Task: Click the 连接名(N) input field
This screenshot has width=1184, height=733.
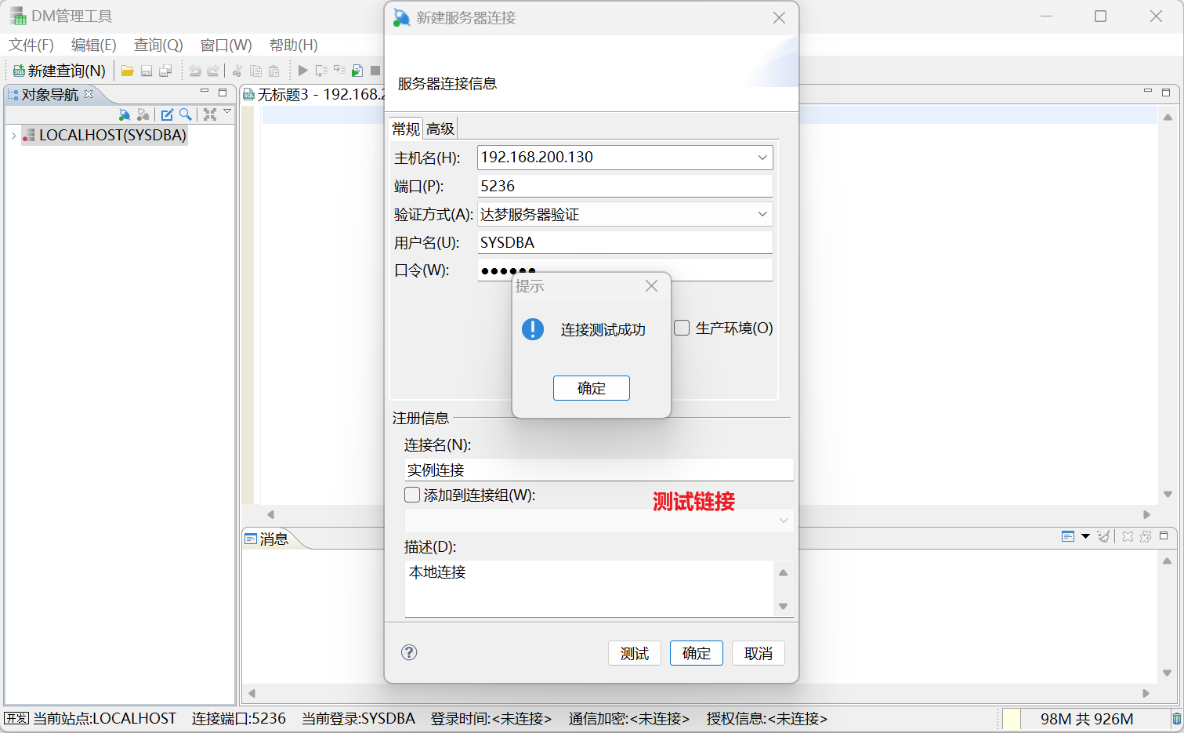Action: 599,470
